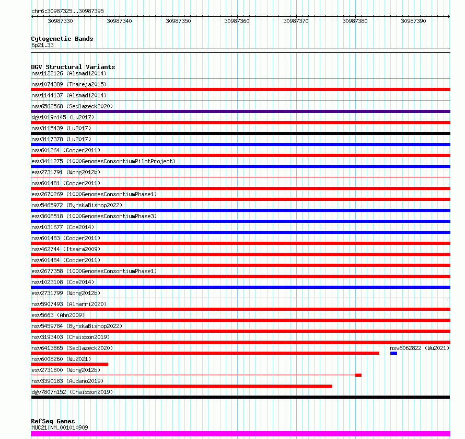Select the nsv1074389 (Thareja2015) red bar

[x=240, y=89]
